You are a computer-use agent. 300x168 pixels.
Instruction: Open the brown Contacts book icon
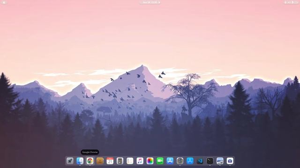(100, 161)
